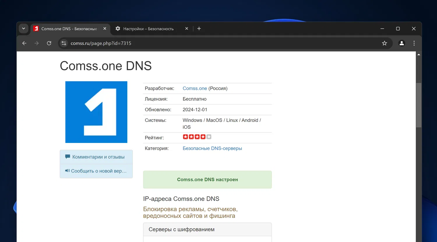The image size is (437, 242).
Task: Close the Comss.one DNS tab
Action: [x=105, y=28]
